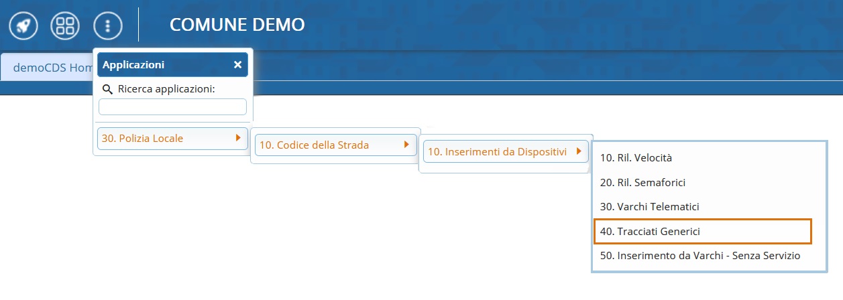Screen dimensions: 843x300
Task: Open 10. Inserimenti da Dispositivi submenu
Action: (x=505, y=151)
